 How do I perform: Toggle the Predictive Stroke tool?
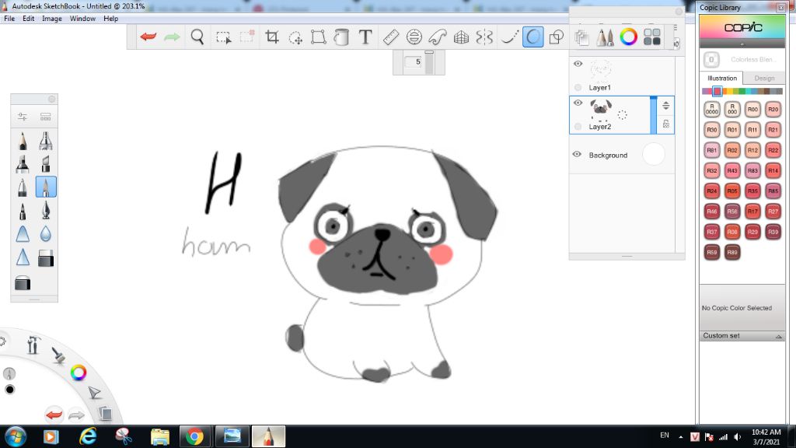point(533,37)
